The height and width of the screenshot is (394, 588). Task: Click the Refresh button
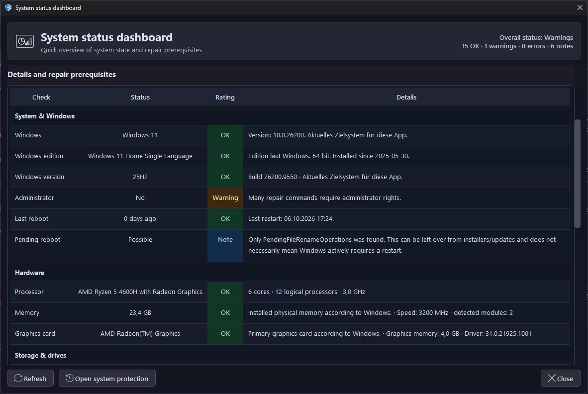pos(30,378)
